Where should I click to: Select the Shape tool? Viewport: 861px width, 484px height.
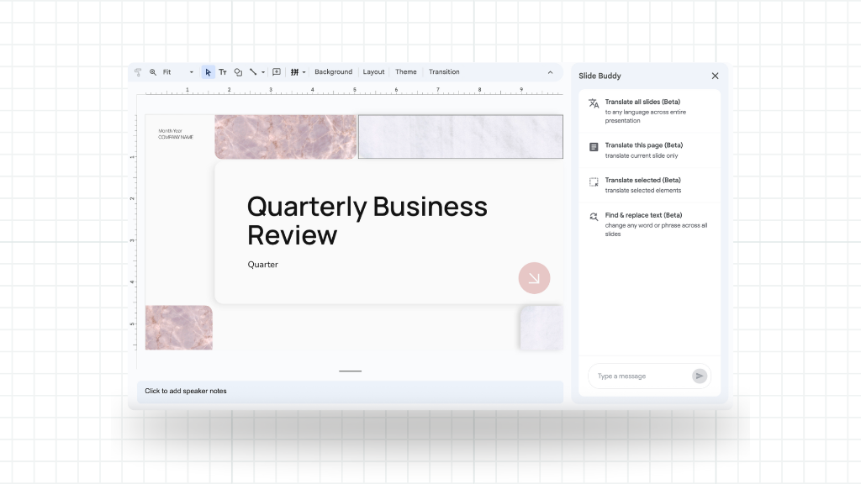point(238,72)
